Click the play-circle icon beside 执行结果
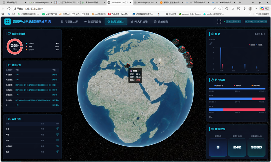The image size is (271, 162). [212, 80]
